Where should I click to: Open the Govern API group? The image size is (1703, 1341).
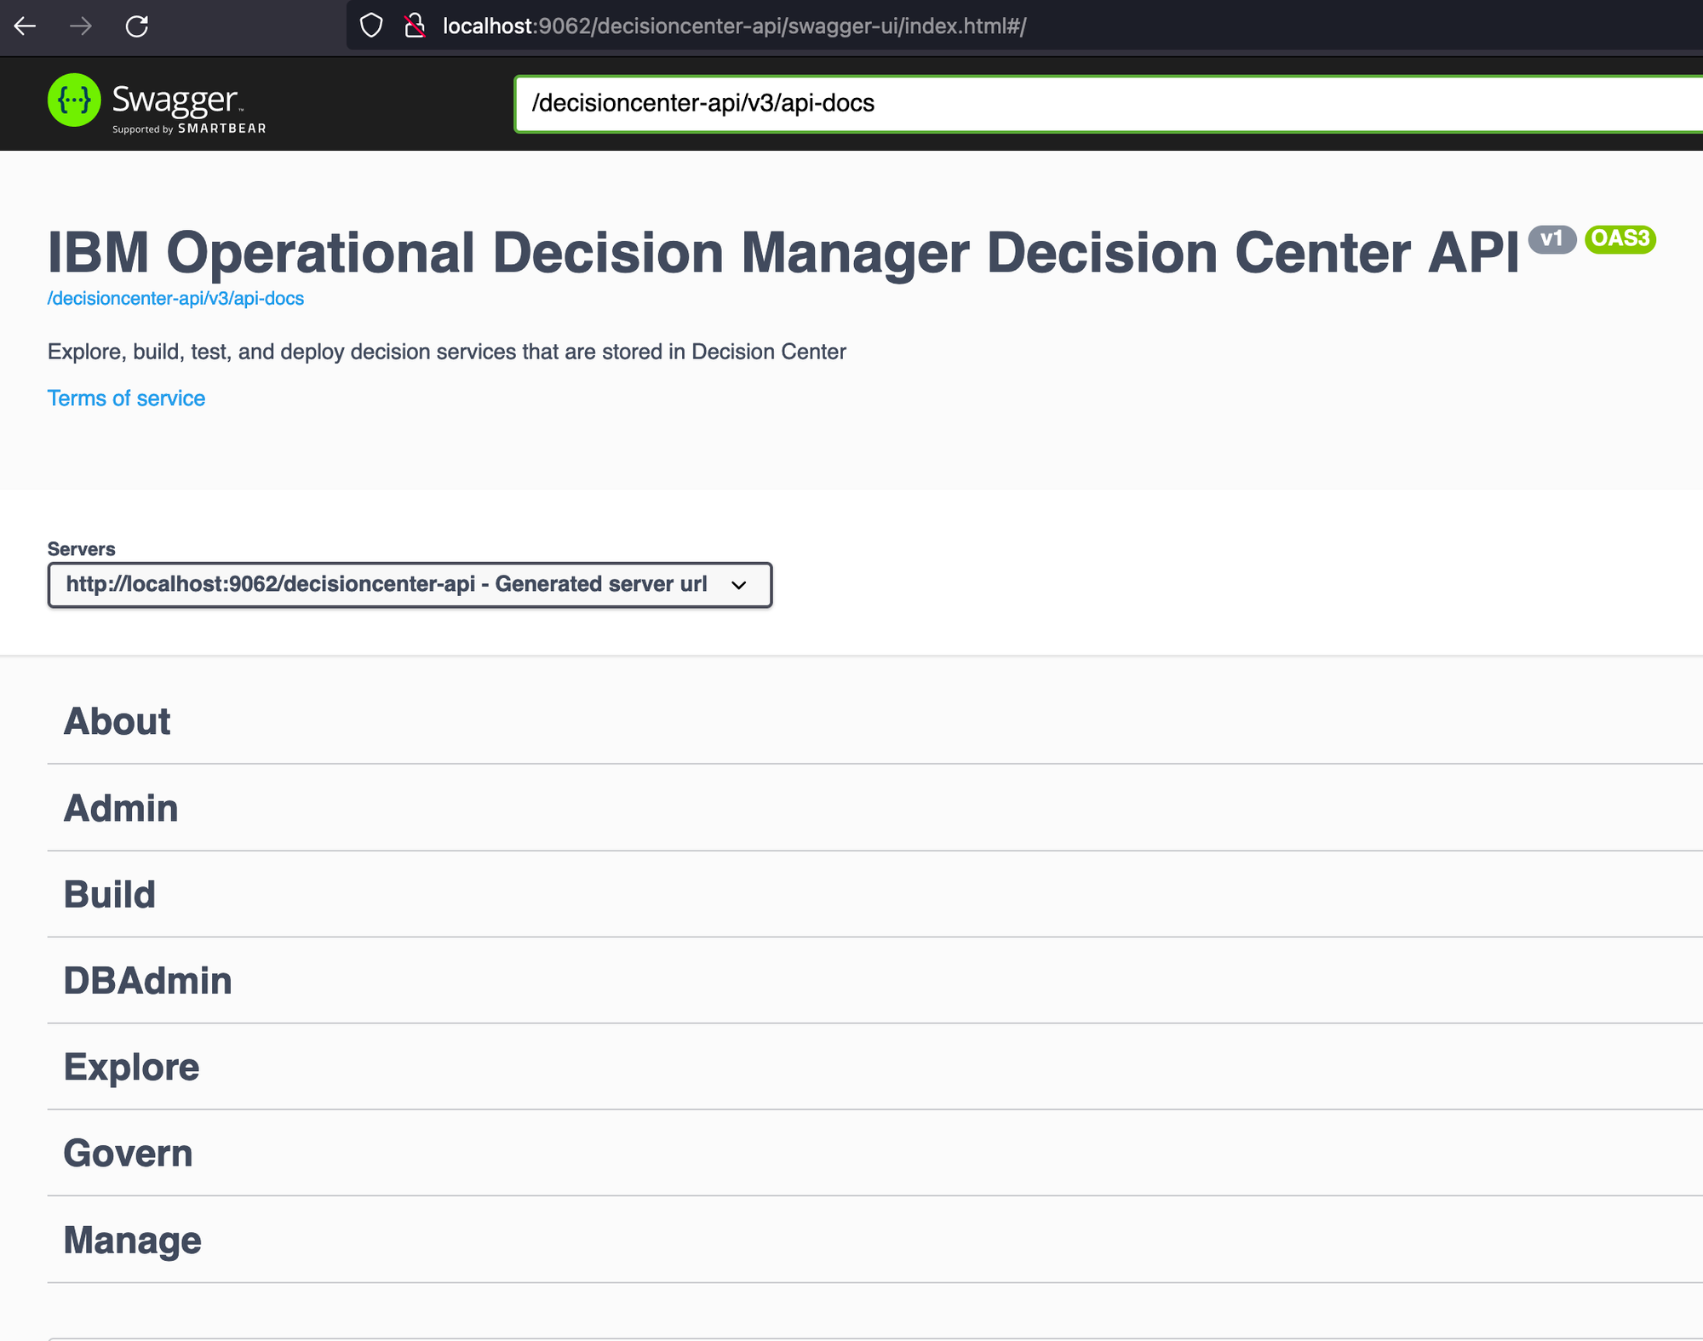tap(128, 1154)
